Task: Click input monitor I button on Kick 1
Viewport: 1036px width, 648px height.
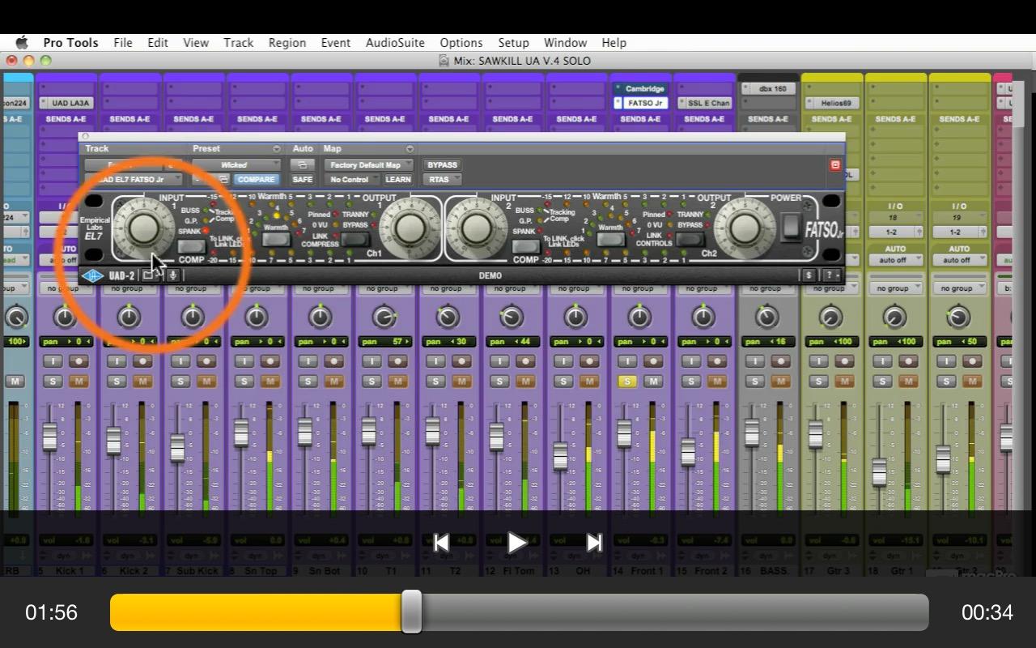Action: tap(53, 361)
